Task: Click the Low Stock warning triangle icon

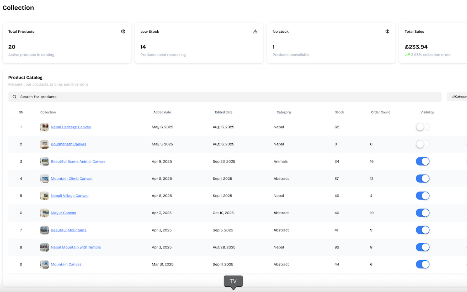Action: 255,32
